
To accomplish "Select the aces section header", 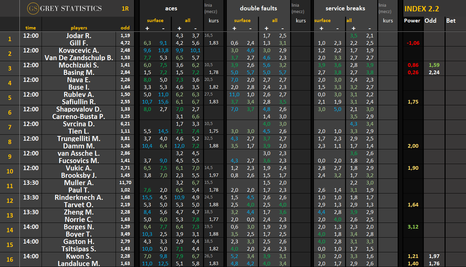I will tap(171, 8).
